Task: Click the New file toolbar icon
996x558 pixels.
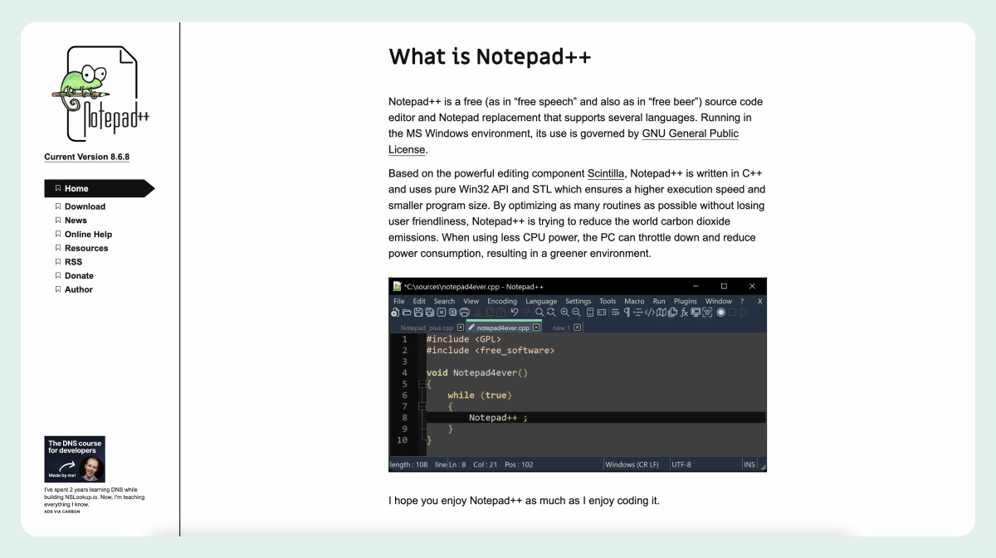Action: click(395, 313)
